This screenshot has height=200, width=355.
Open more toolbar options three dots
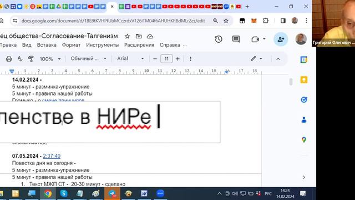coord(190,59)
